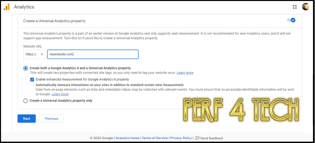Click the Google Analytics logo icon
The height and width of the screenshot is (143, 315).
(x=6, y=7)
